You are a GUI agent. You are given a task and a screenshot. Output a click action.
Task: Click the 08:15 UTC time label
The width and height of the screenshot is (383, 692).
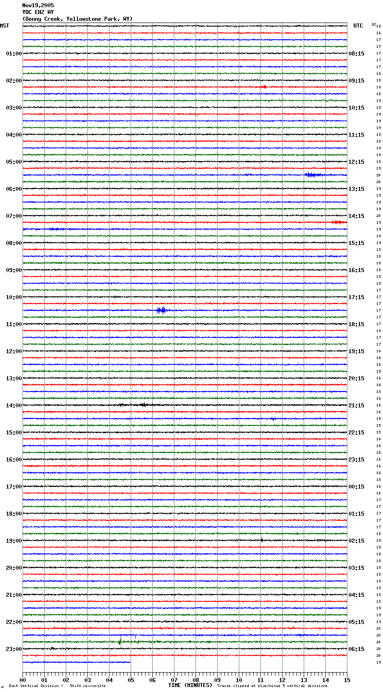point(356,54)
